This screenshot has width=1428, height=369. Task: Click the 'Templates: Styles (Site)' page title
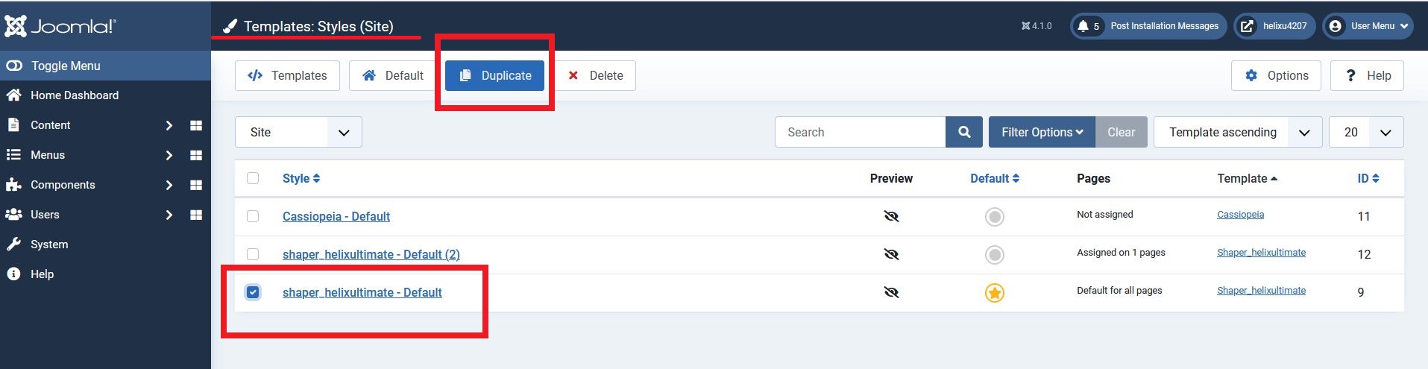pos(318,26)
